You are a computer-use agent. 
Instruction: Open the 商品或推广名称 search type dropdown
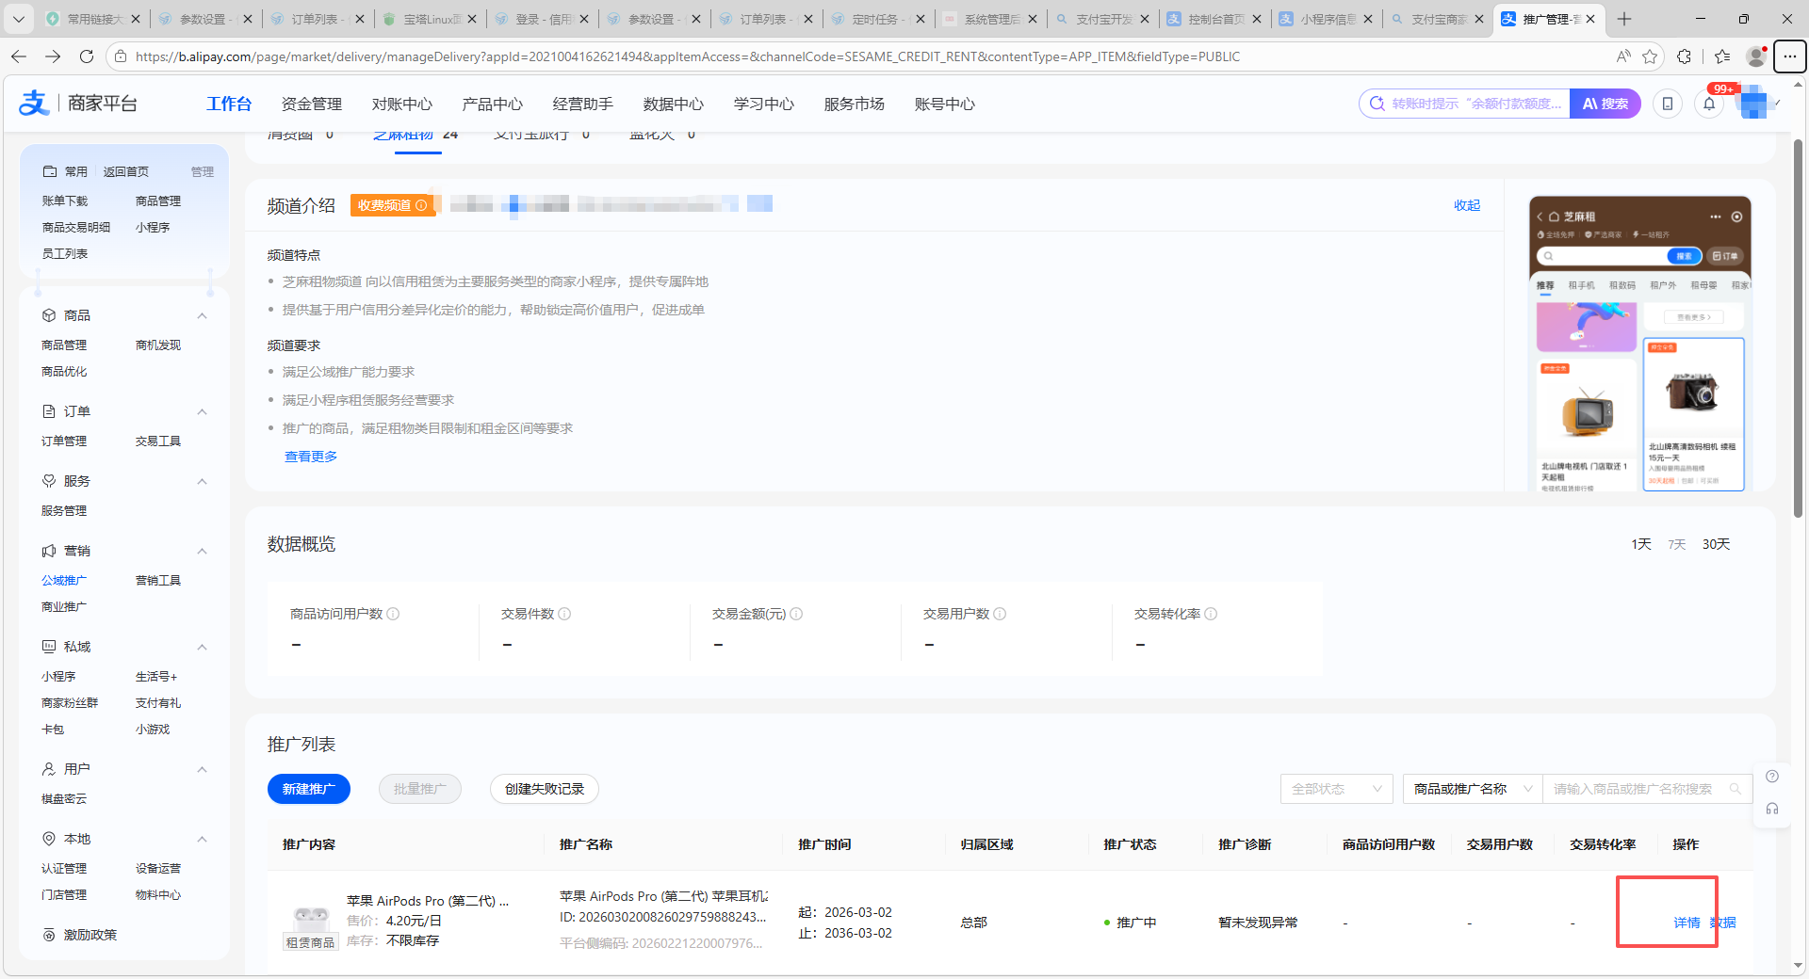(1472, 789)
